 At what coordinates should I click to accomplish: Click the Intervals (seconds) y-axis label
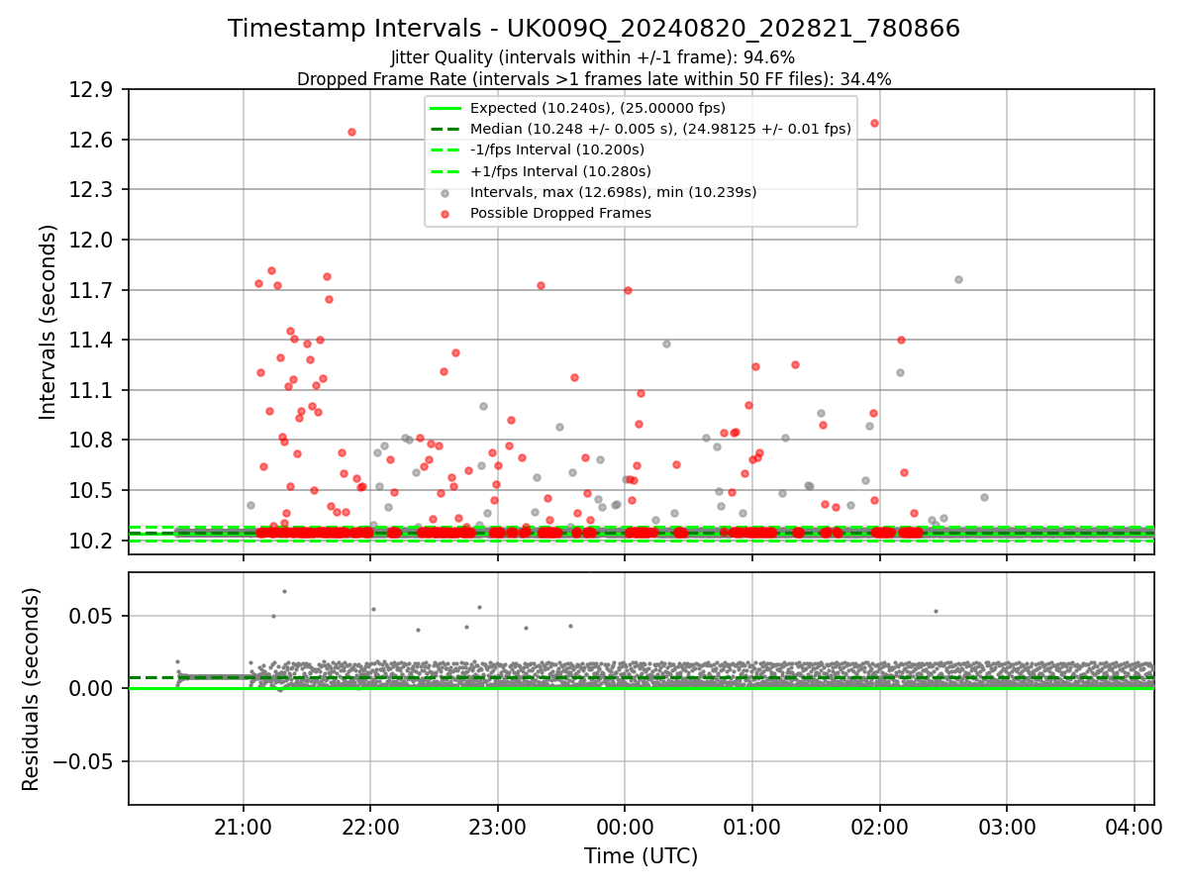49,322
